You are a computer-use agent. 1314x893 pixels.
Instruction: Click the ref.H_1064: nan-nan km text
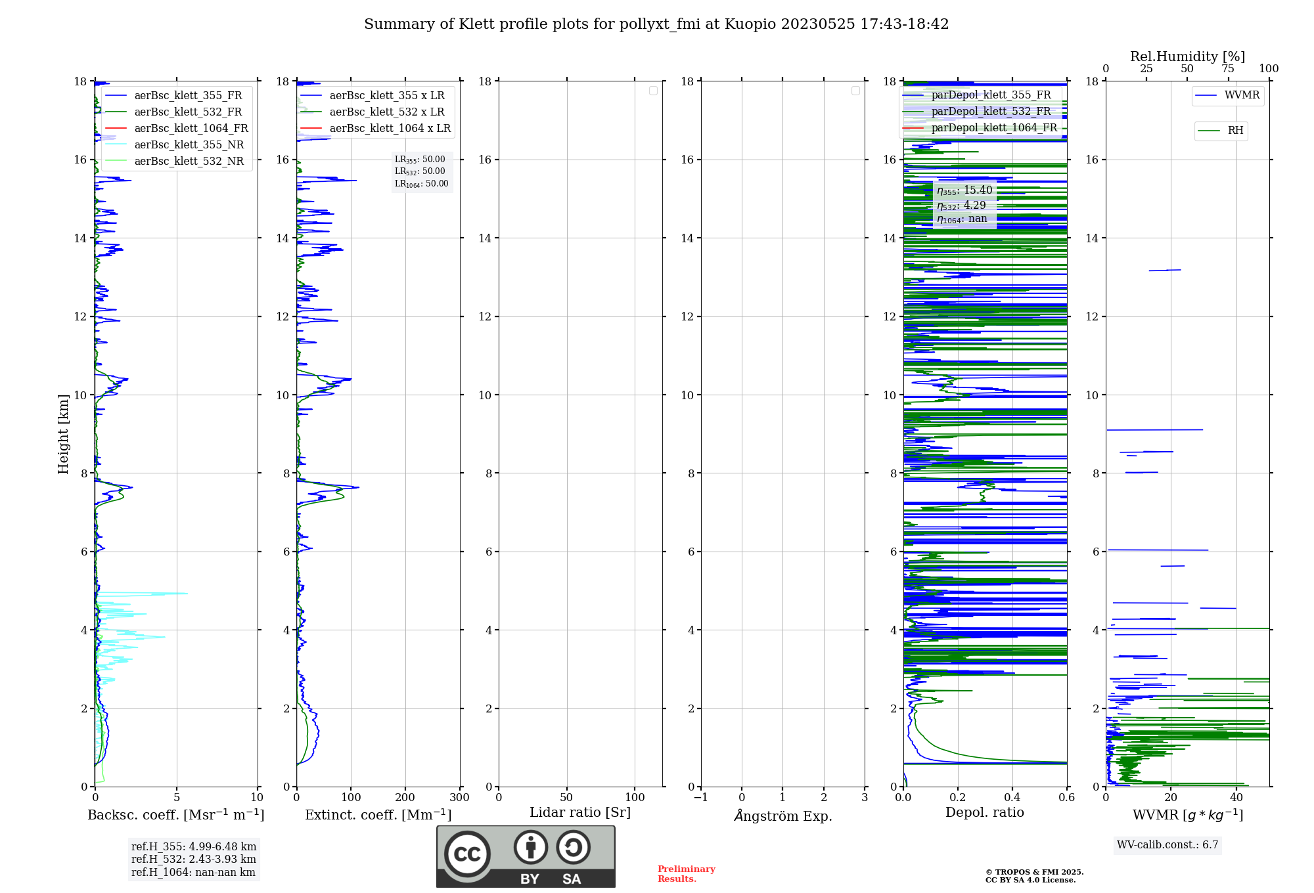click(193, 873)
